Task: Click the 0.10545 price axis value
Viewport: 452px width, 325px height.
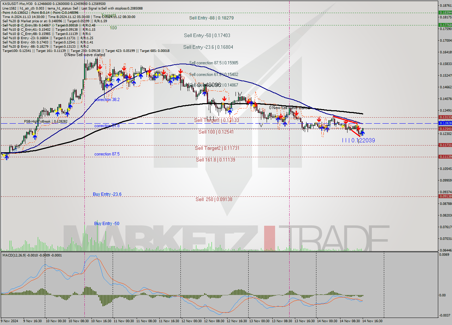Action: tap(446, 169)
